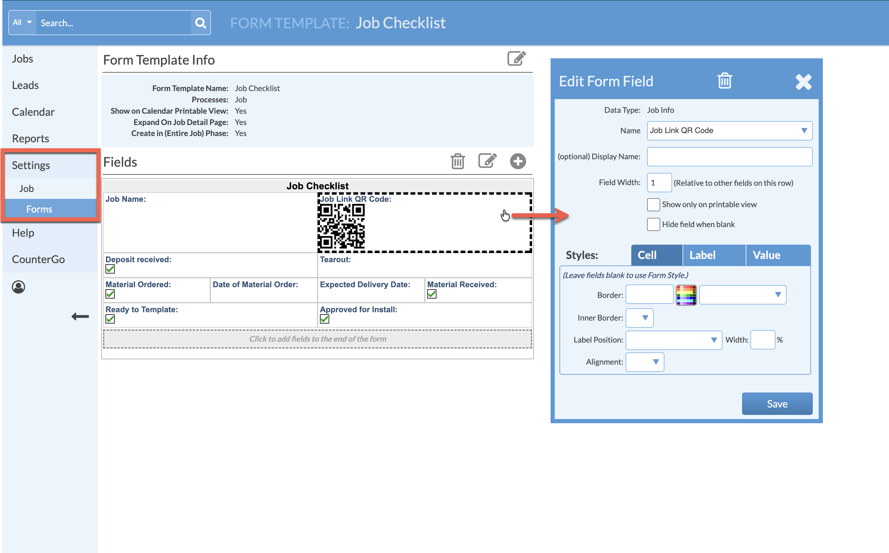Open the All search filter dropdown

22,23
